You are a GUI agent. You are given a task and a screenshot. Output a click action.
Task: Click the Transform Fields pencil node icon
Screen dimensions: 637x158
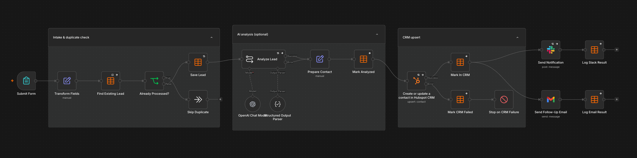[67, 81]
